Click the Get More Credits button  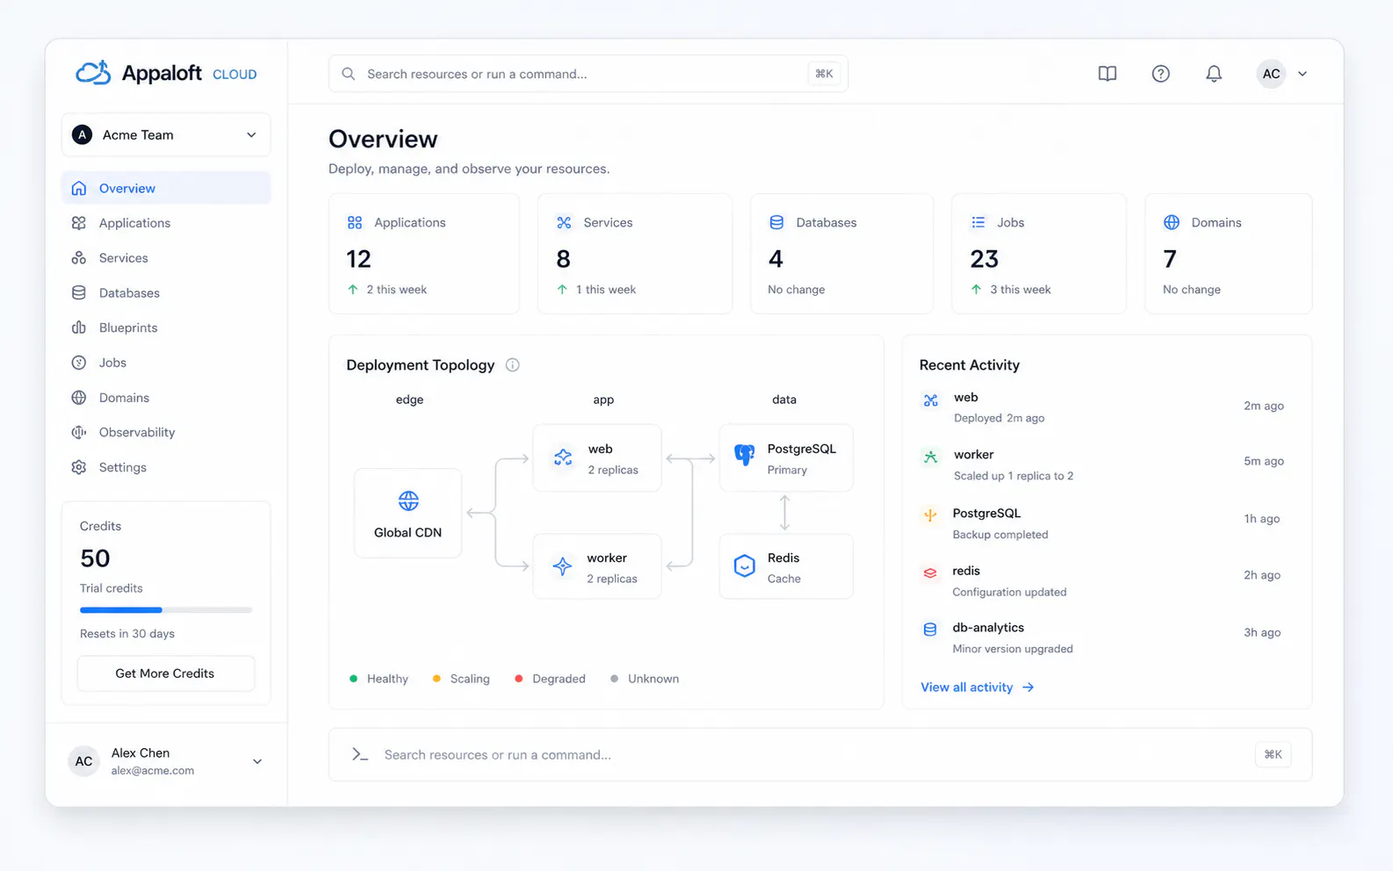click(166, 673)
